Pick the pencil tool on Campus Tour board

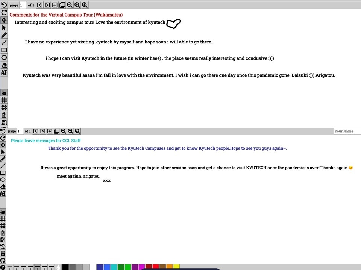tap(4, 35)
